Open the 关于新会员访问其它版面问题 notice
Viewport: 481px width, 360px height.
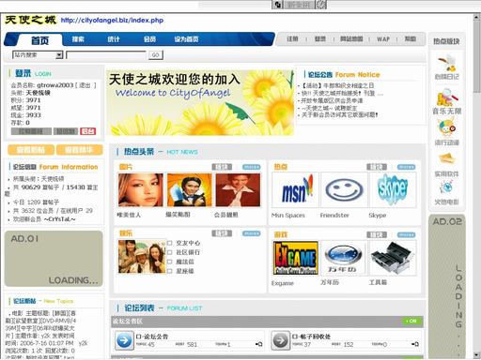click(339, 115)
